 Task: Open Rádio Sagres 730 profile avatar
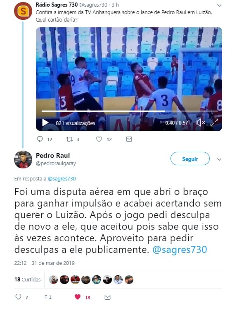[23, 11]
